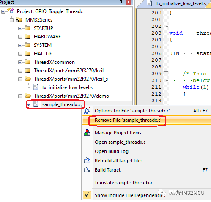
Task: Collapse the comment fold at line 209
Action: (x=166, y=74)
